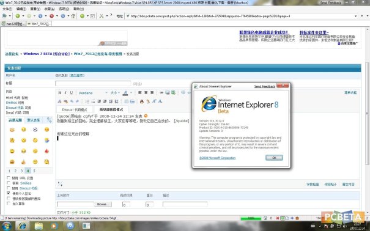
Task: Check the disable URL recognition checkbox
Action: click(x=9, y=178)
